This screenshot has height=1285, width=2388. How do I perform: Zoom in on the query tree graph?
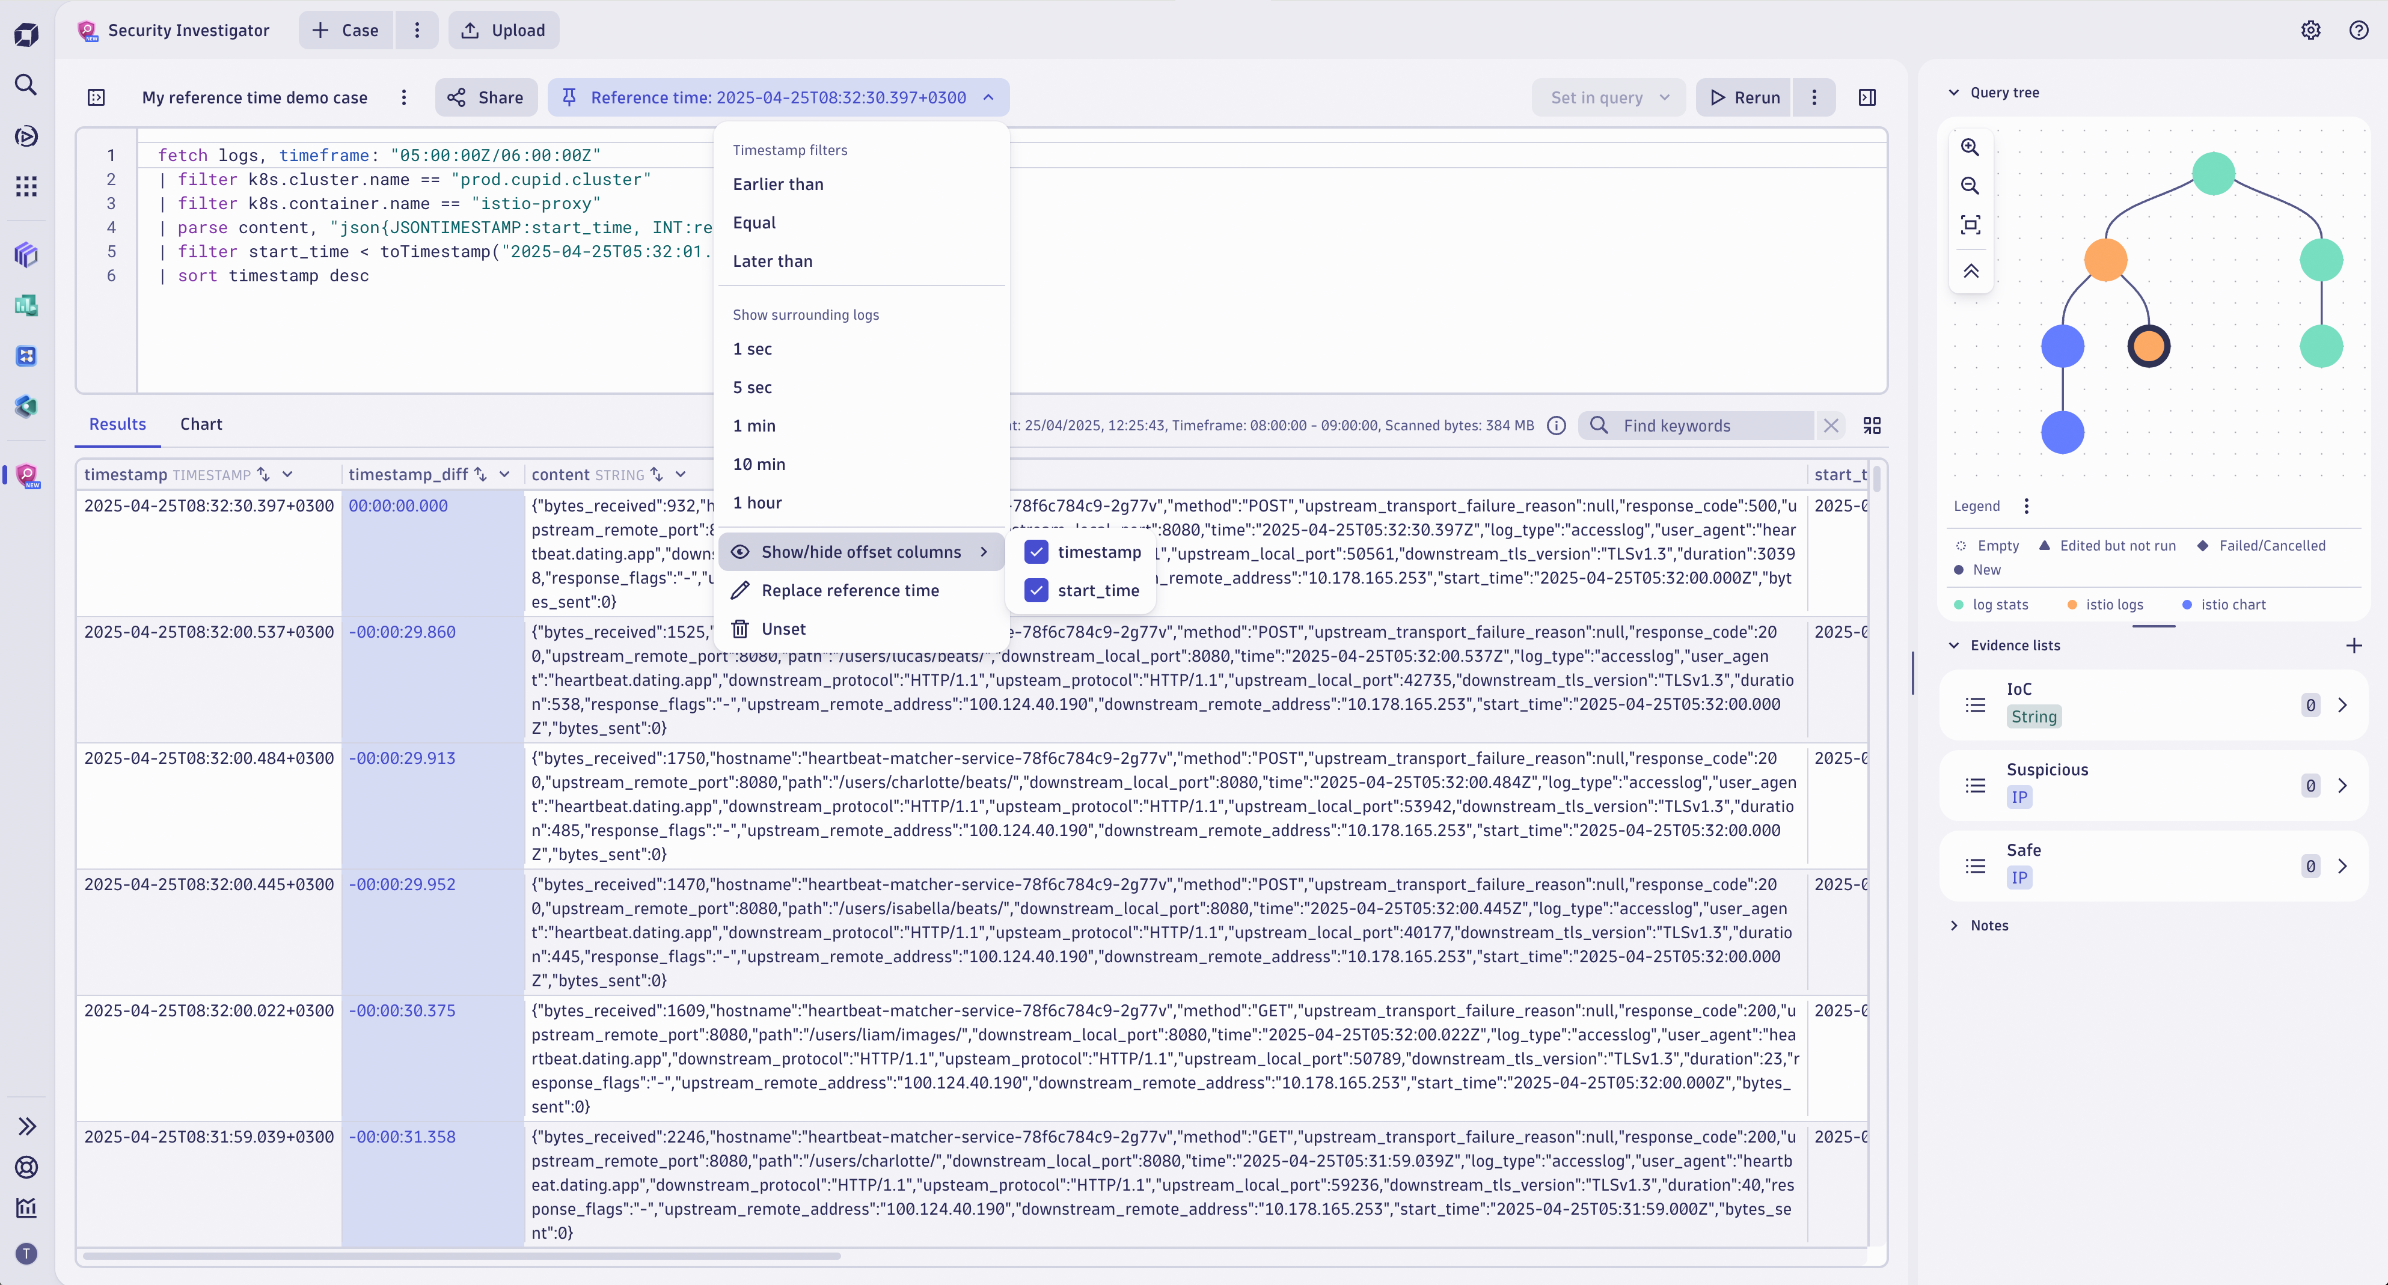coord(1971,147)
